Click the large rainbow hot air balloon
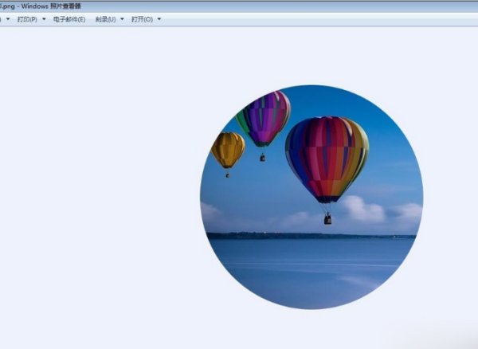Viewport: 478px width, 349px height. click(x=327, y=159)
